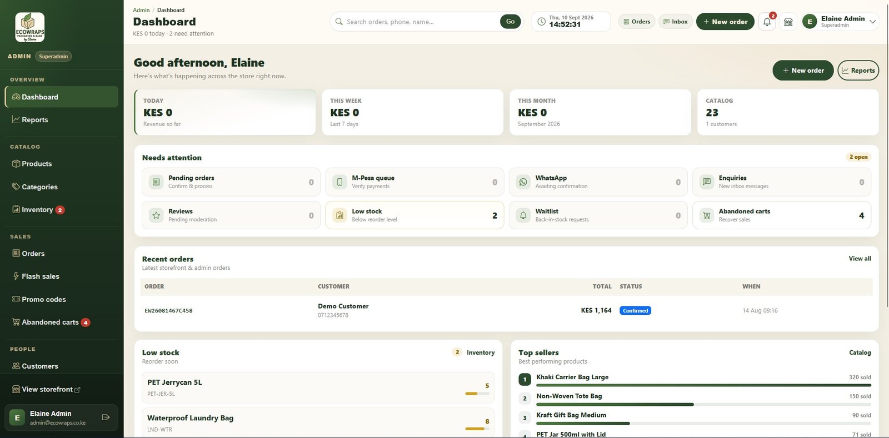
Task: Click the Enquiries message icon
Action: pos(706,182)
